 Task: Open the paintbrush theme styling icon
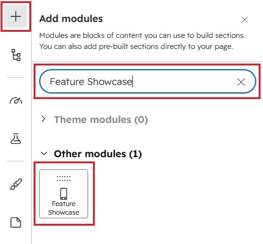[16, 184]
